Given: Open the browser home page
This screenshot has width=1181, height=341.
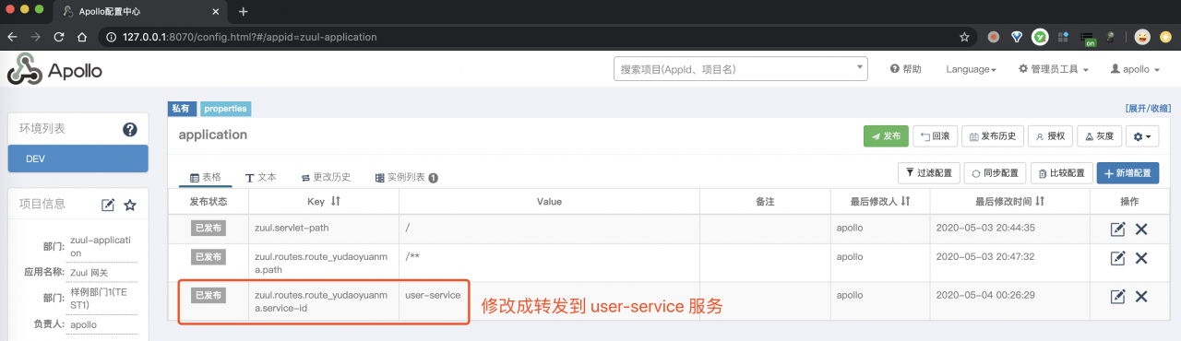Looking at the screenshot, I should (82, 37).
